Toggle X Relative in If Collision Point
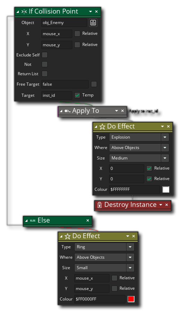180x312 pixels. tap(77, 34)
